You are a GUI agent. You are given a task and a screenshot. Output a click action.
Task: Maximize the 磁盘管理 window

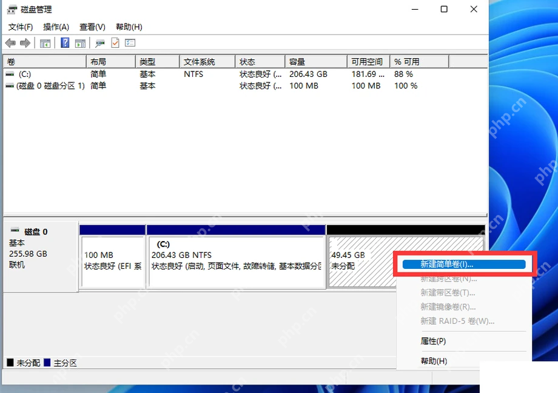pyautogui.click(x=444, y=9)
